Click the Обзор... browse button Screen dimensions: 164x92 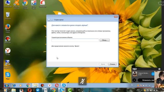point(105,40)
